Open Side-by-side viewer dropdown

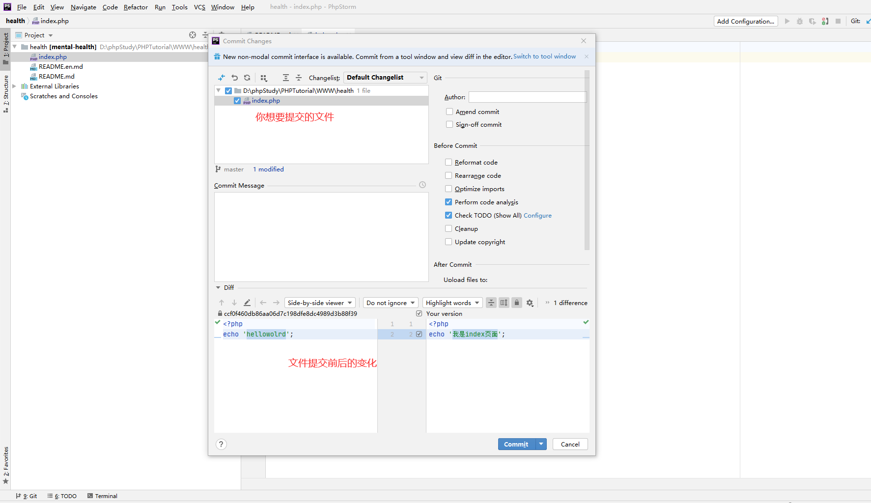(x=320, y=303)
